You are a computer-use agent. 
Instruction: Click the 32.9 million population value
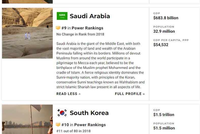pyautogui.click(x=164, y=31)
